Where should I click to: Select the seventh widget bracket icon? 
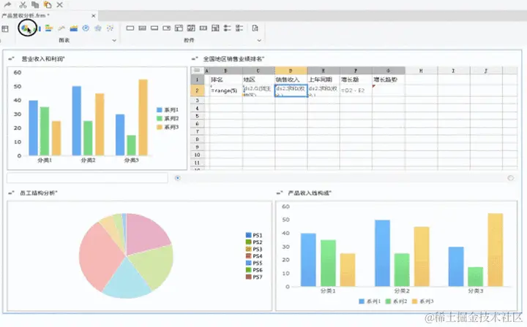point(203,28)
